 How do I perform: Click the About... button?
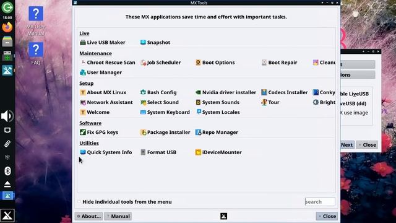point(88,216)
